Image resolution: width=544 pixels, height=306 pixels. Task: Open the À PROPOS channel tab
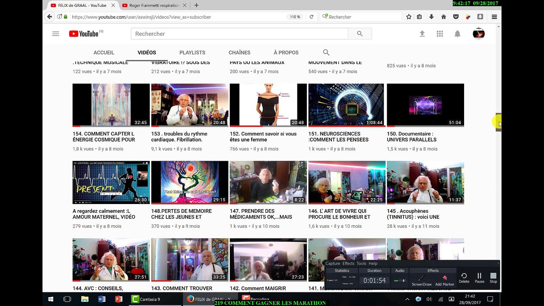(x=286, y=52)
